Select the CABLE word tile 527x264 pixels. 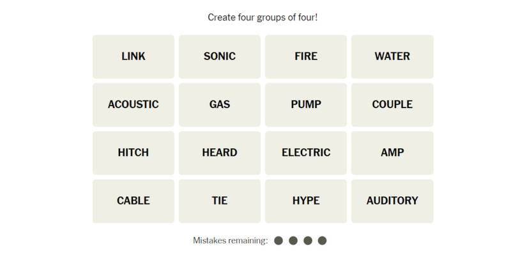(x=133, y=201)
